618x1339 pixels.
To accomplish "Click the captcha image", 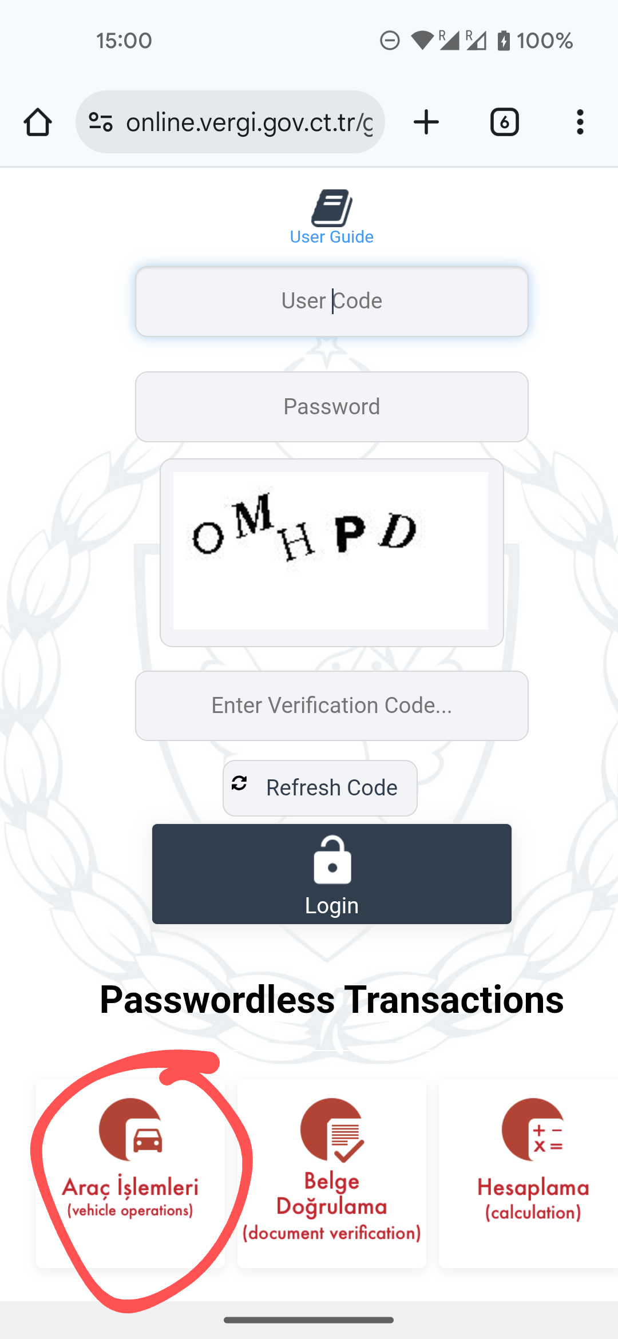I will [x=331, y=550].
